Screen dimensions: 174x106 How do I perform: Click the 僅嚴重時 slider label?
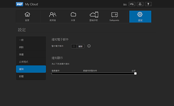[x=55, y=71]
